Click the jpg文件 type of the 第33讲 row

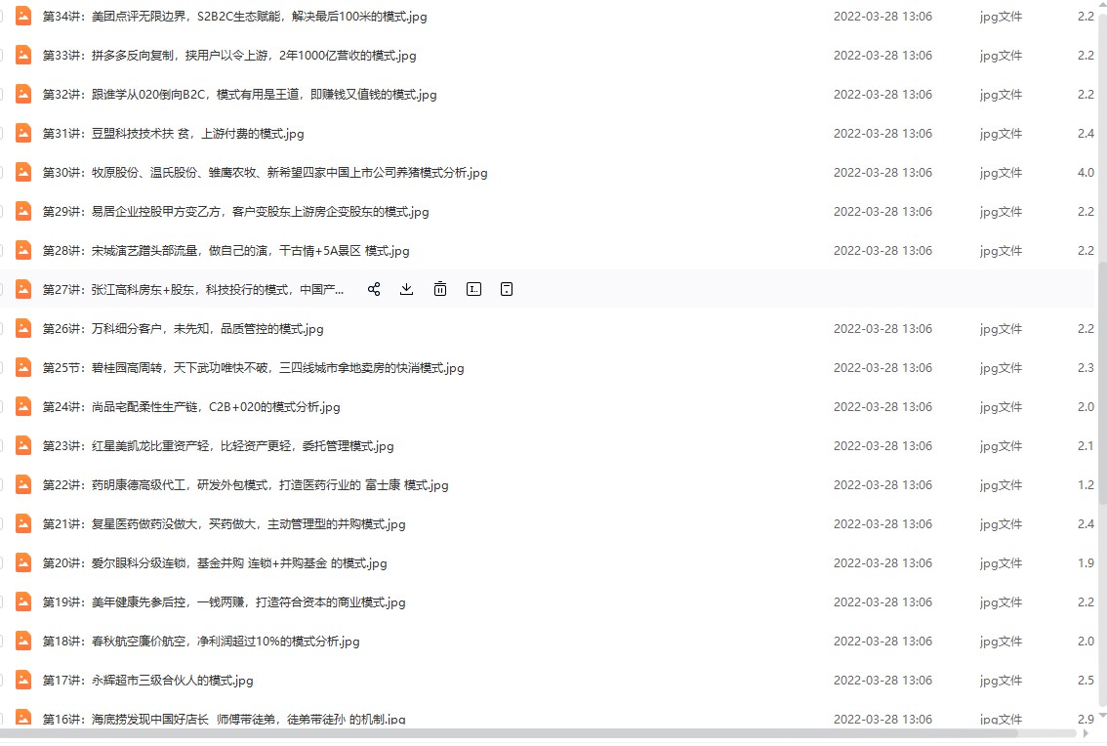(1001, 55)
